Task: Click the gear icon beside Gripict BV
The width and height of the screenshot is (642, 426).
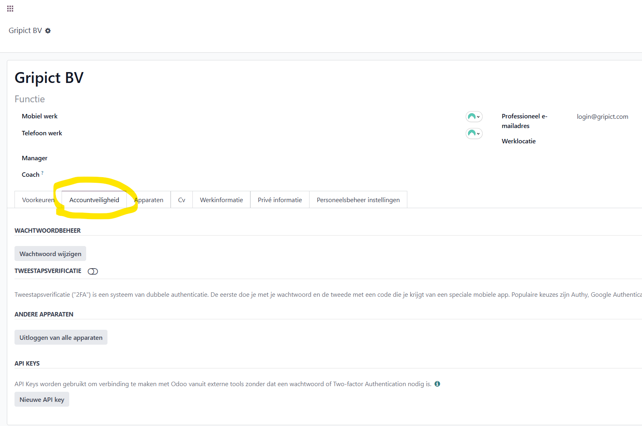Action: (48, 31)
